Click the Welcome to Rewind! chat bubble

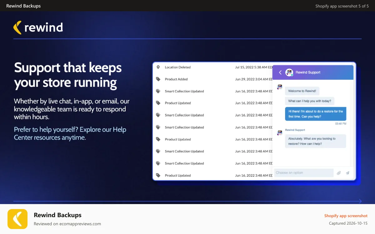302,91
